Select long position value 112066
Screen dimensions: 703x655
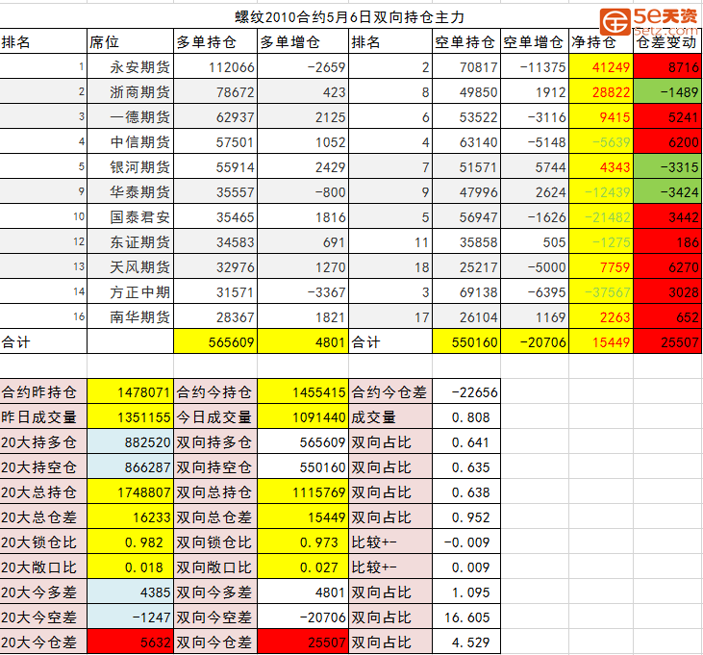pos(215,66)
